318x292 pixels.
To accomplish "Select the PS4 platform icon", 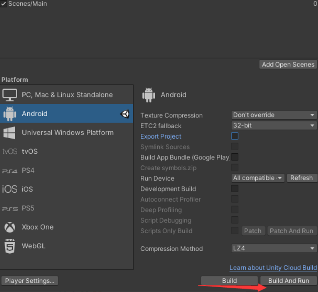I will tap(10, 171).
